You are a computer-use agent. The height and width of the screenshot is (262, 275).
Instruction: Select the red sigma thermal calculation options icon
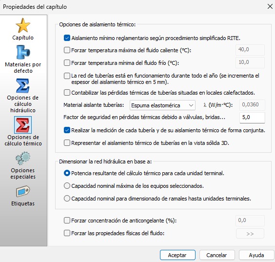pyautogui.click(x=23, y=125)
